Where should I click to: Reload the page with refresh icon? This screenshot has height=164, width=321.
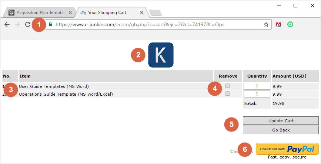click(28, 25)
